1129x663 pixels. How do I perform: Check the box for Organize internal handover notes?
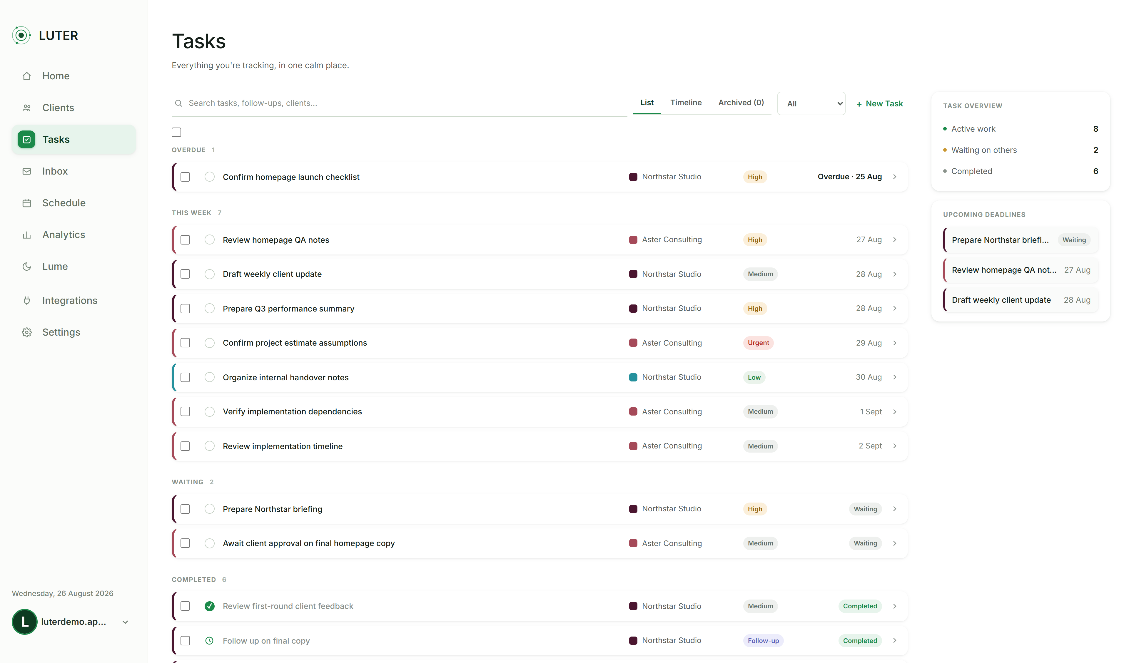pyautogui.click(x=185, y=378)
